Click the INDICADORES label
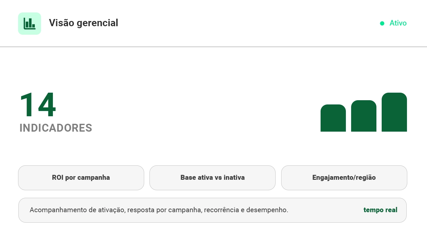 [56, 128]
